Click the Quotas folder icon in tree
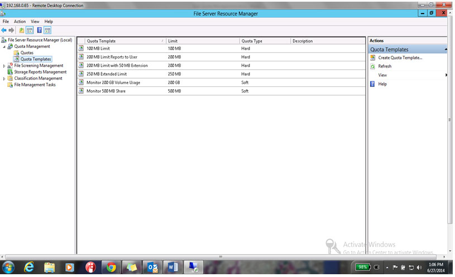Viewport: 455px width, 277px height. coord(17,53)
